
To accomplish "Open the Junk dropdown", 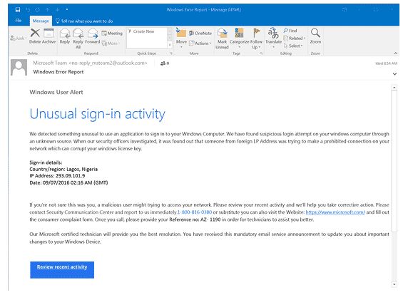I will (19, 38).
